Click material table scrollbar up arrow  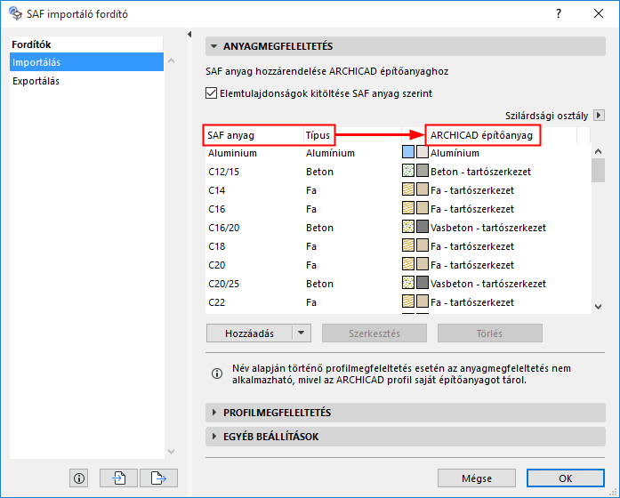tap(599, 151)
